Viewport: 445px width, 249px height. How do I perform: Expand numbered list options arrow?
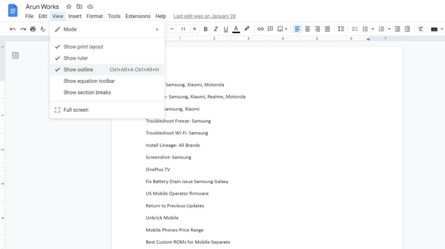pos(389,29)
